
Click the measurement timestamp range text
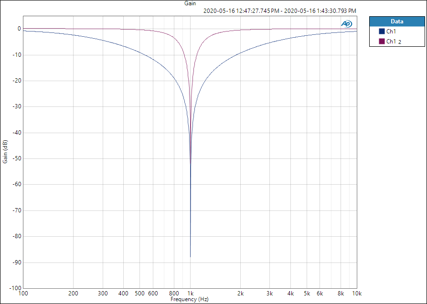tap(280, 11)
